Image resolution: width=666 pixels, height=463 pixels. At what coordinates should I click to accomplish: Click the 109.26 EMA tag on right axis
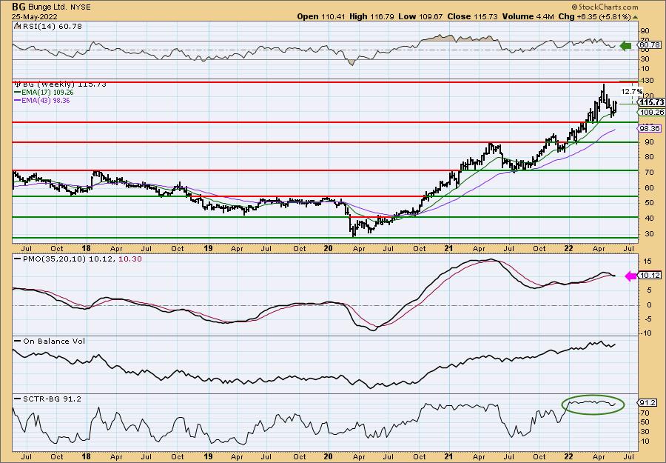click(651, 113)
